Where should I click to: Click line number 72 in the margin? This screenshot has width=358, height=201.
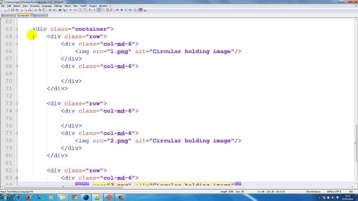click(9, 96)
